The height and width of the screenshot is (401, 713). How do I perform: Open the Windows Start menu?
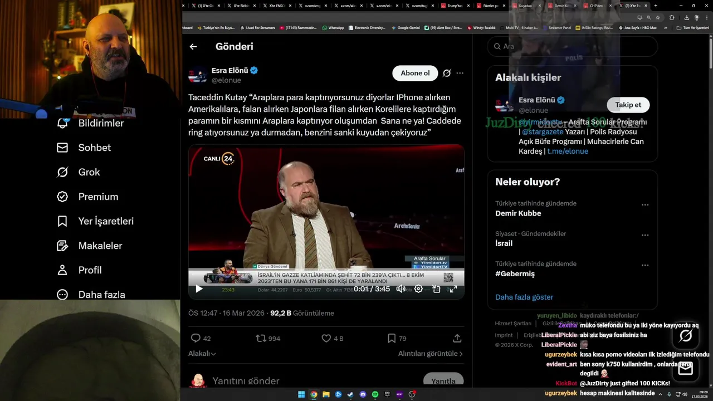click(x=301, y=394)
